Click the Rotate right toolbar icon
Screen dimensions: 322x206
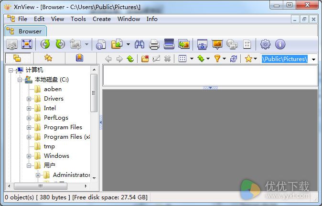coord(60,44)
